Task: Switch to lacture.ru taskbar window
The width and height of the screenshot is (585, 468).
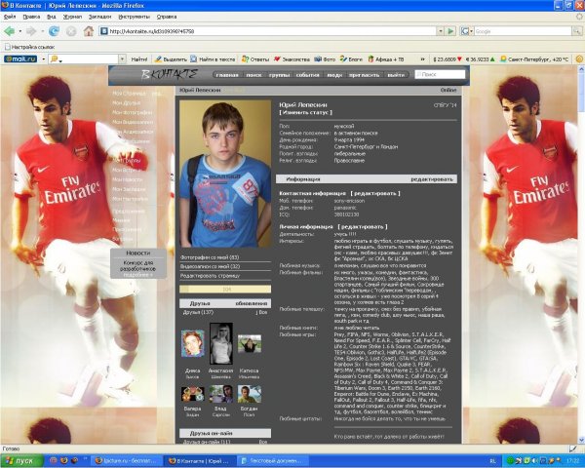Action: tap(127, 461)
